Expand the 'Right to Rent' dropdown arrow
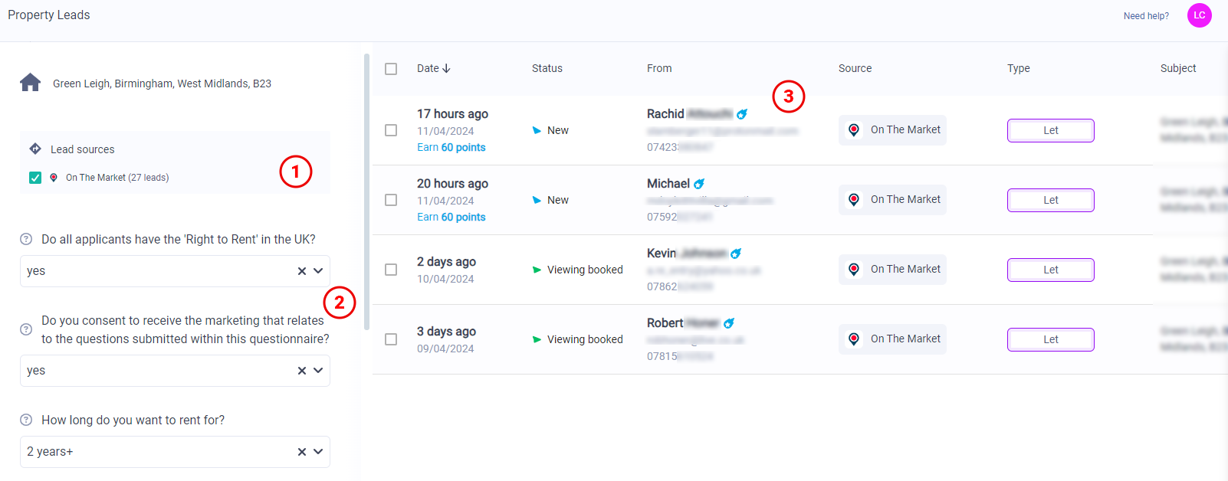The height and width of the screenshot is (481, 1228). tap(318, 271)
